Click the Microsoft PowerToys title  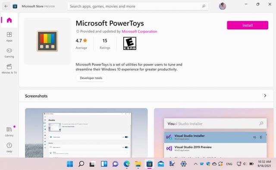tap(110, 23)
